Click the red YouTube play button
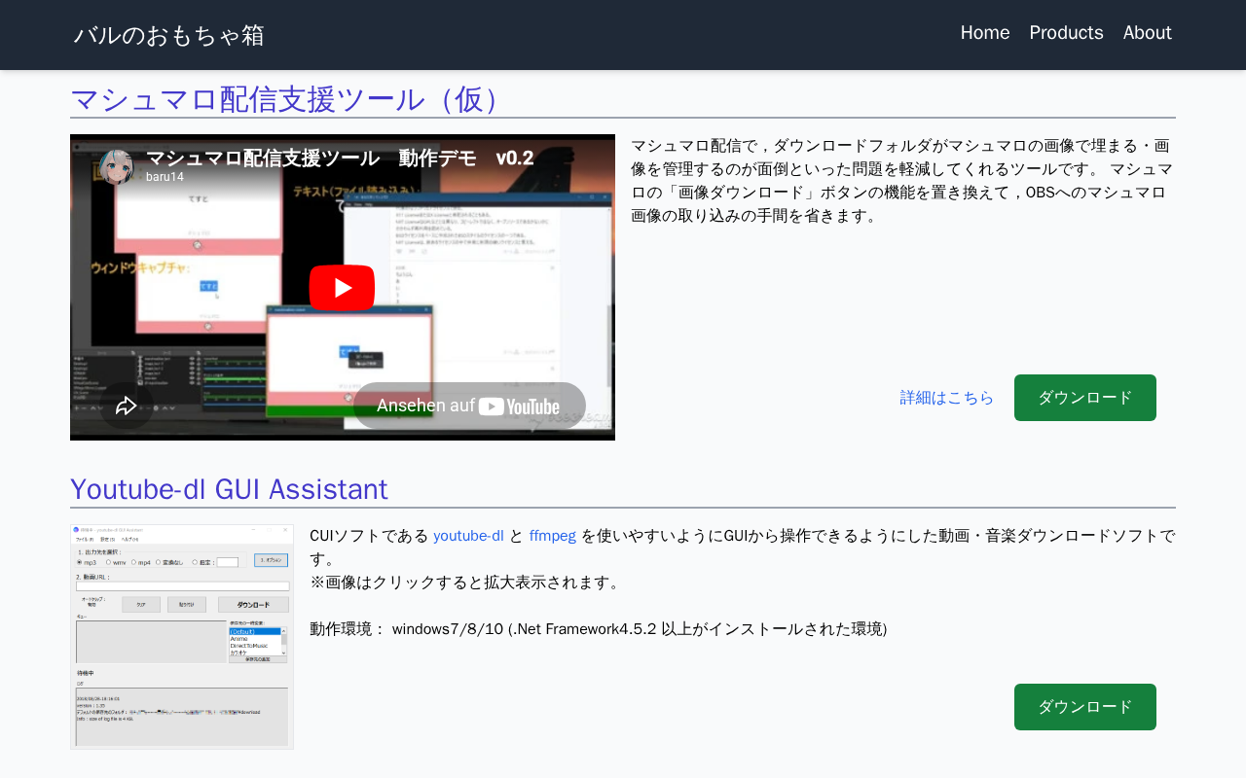This screenshot has height=778, width=1246. tap(342, 288)
